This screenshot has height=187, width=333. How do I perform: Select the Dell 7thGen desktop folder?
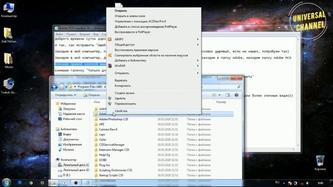tap(9, 35)
